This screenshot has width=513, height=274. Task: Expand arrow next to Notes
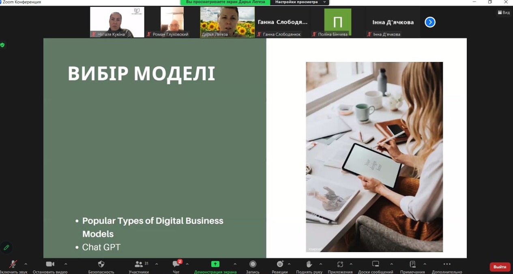(x=424, y=264)
